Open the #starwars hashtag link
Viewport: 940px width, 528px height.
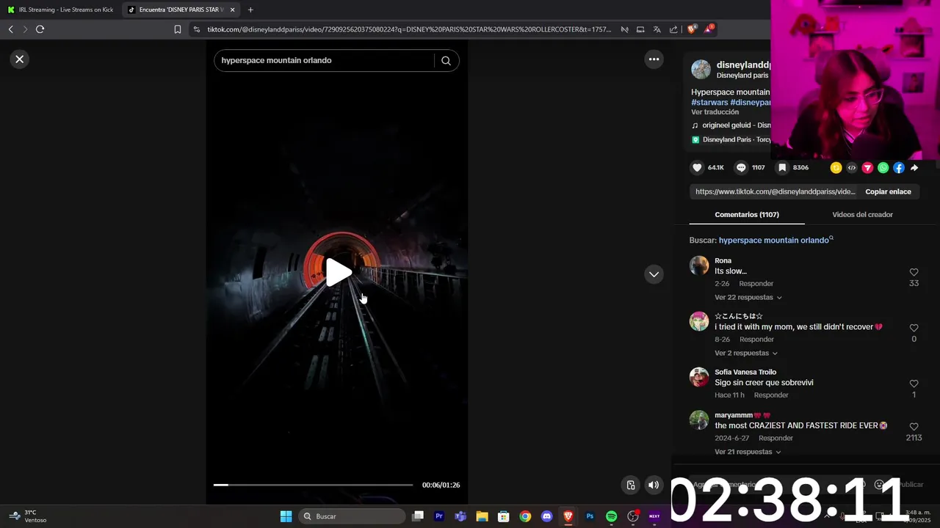coord(709,103)
